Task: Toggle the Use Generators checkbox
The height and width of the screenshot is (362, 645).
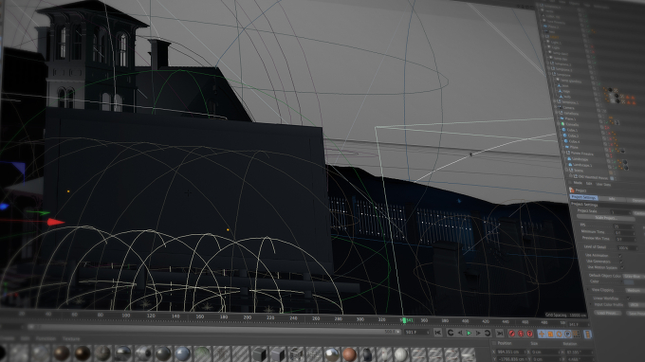Action: pos(621,262)
